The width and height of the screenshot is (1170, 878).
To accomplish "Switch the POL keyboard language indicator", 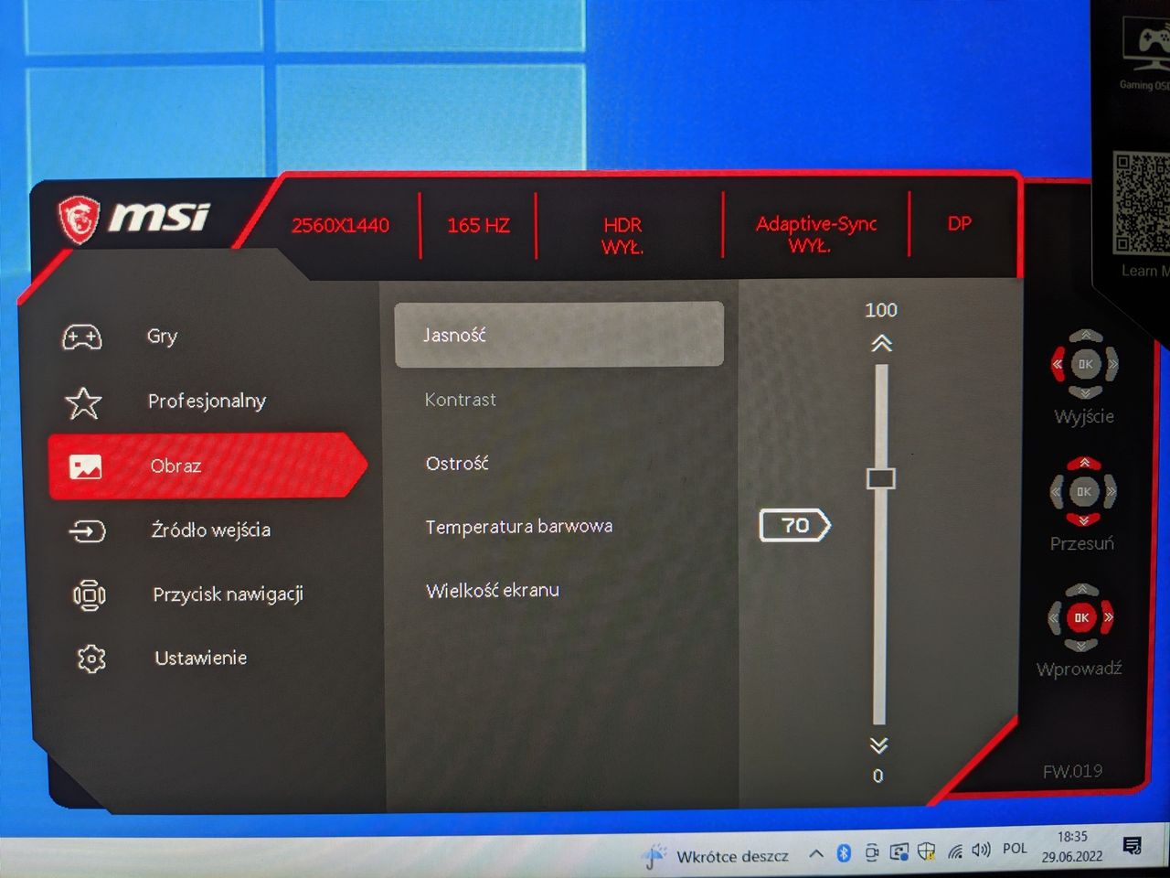I will [x=1015, y=849].
